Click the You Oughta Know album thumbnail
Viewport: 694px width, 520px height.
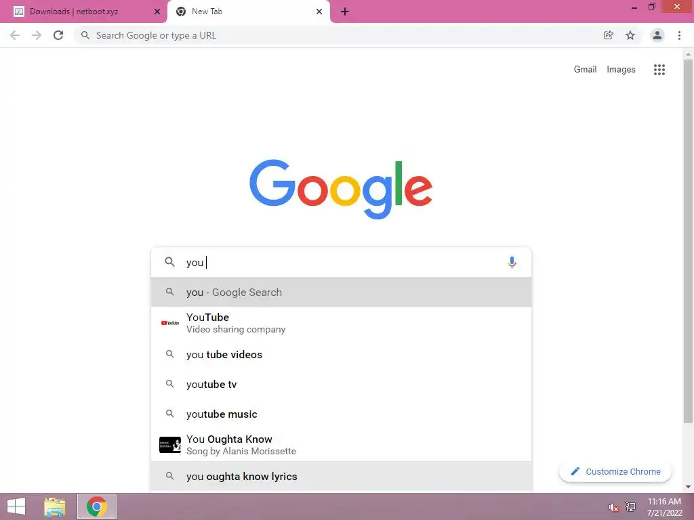coord(170,445)
